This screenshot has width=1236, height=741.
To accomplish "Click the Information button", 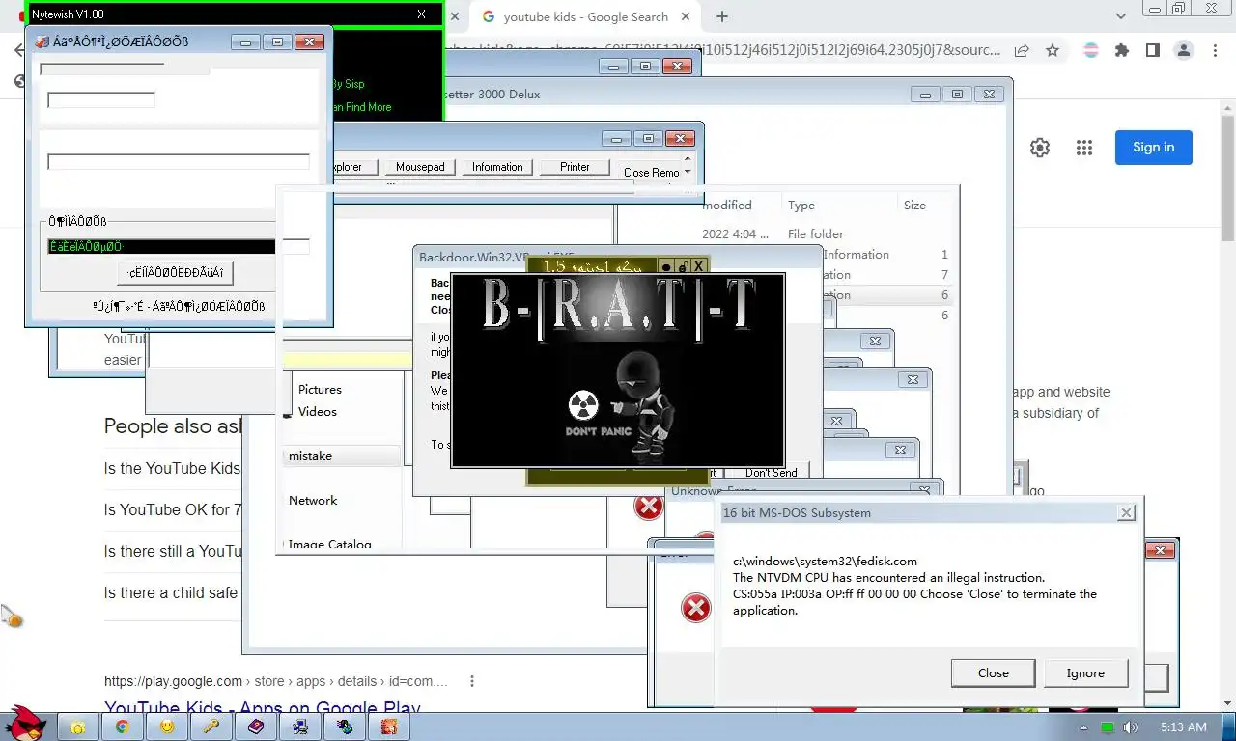I will [x=497, y=167].
